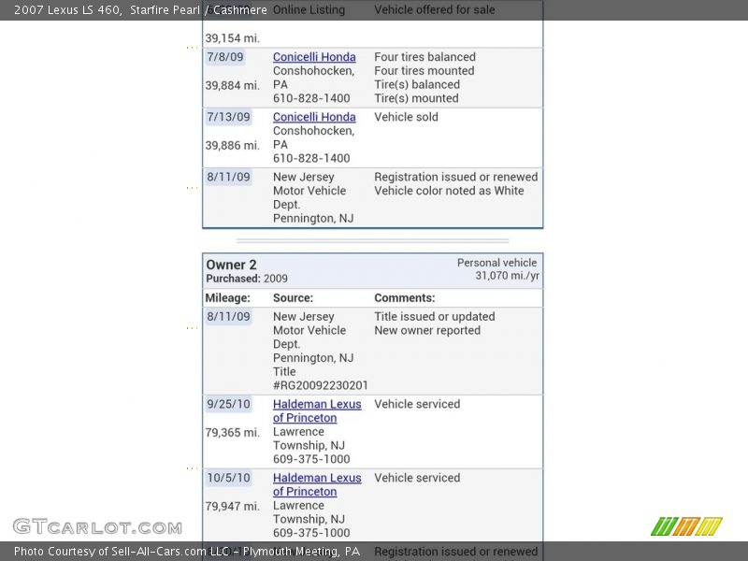Select the title number #RG20092230201

pos(321,385)
